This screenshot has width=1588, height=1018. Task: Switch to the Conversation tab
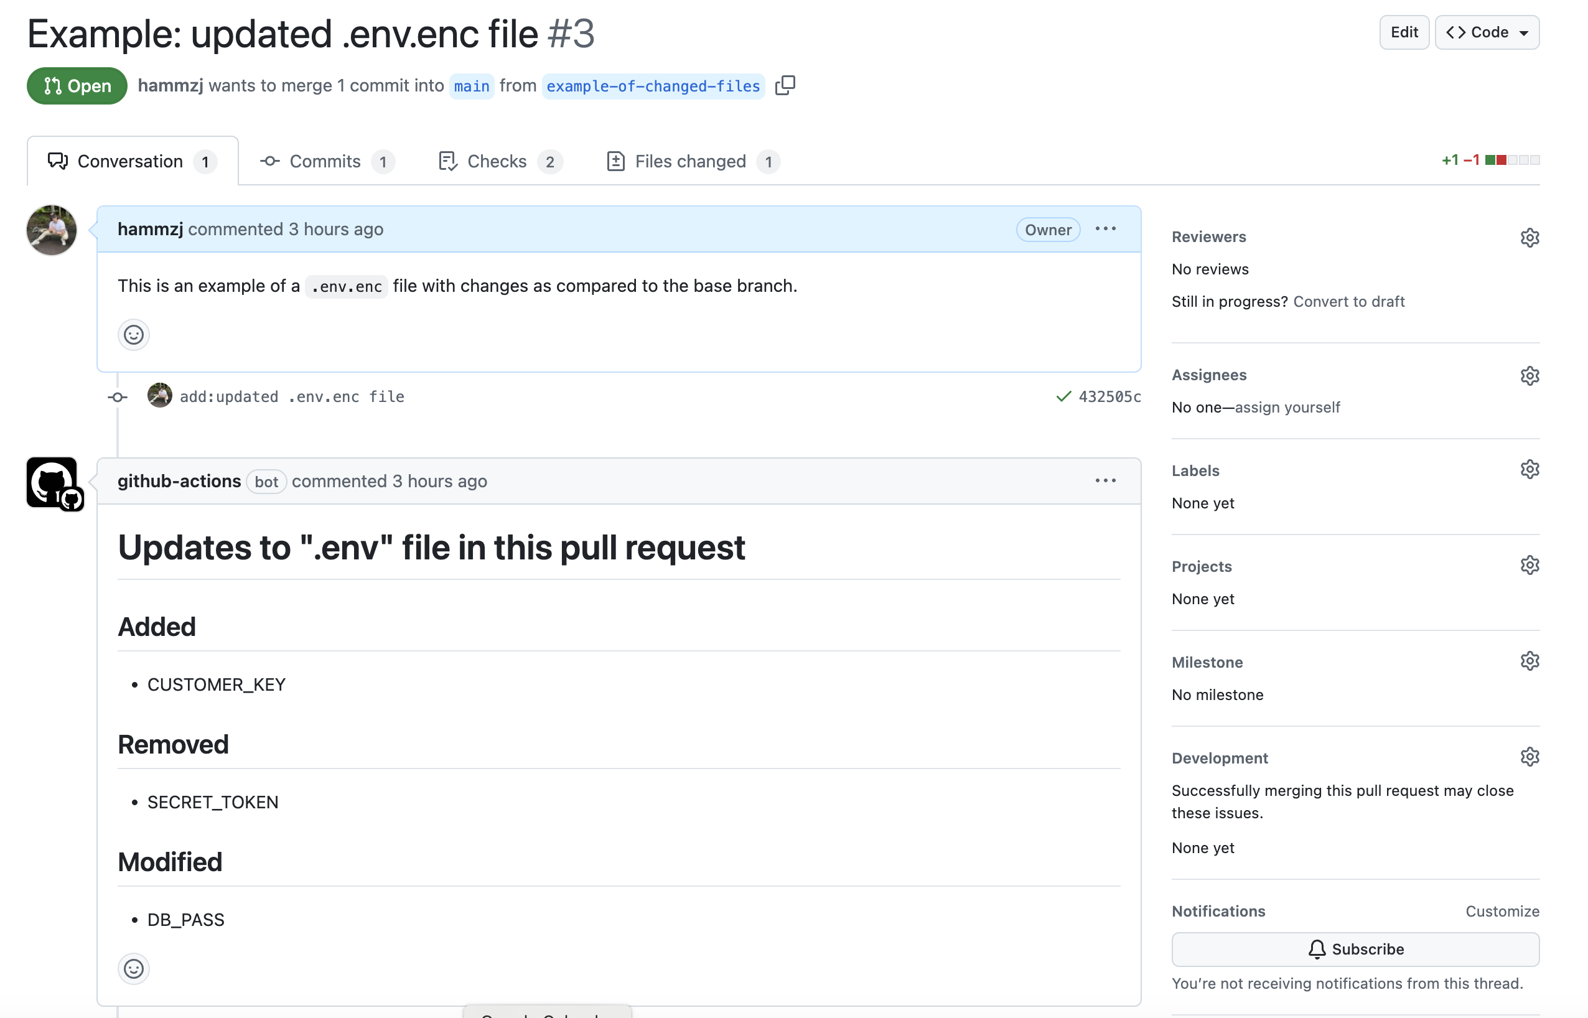point(132,161)
